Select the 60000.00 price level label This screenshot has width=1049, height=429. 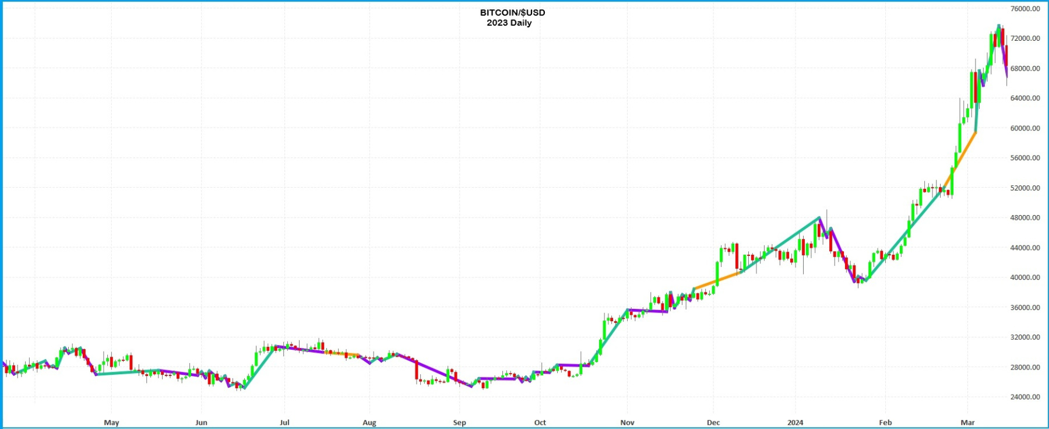point(1025,128)
